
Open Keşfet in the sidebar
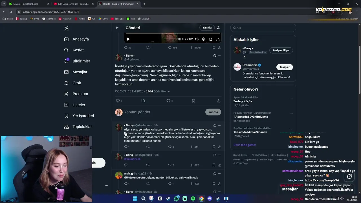click(74, 50)
